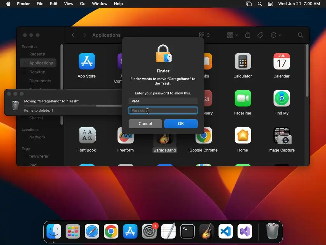This screenshot has width=326, height=245.
Task: Open Finder from the Dock
Action: [53, 231]
